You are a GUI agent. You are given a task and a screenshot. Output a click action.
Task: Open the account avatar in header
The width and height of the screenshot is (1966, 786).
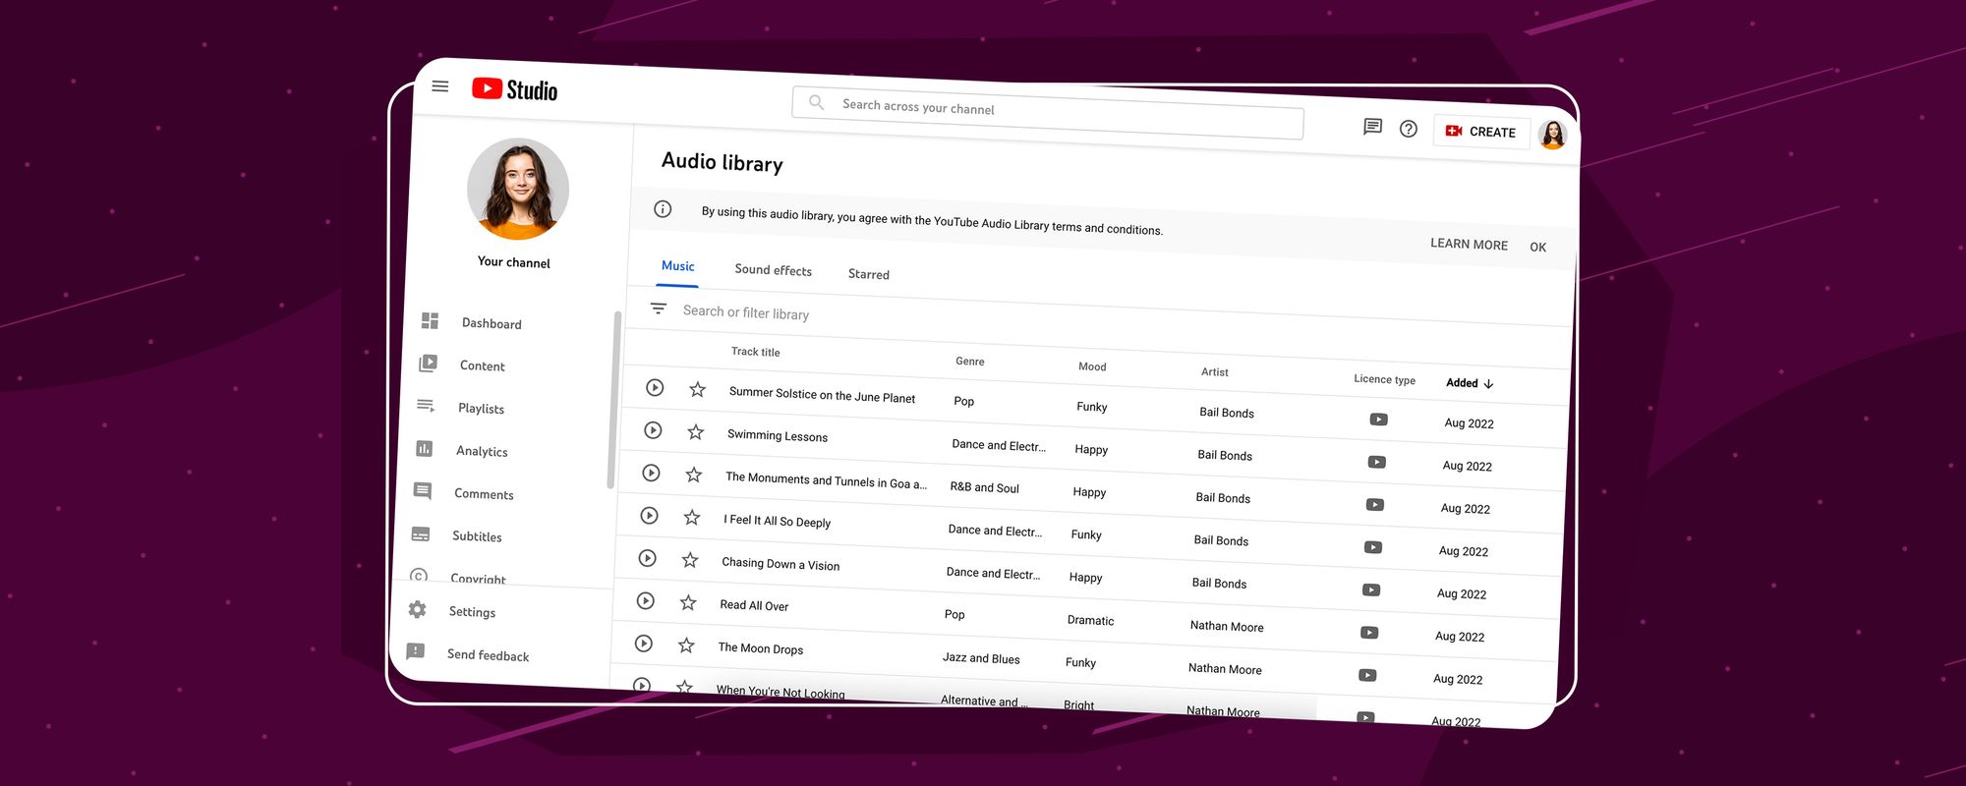point(1553,135)
